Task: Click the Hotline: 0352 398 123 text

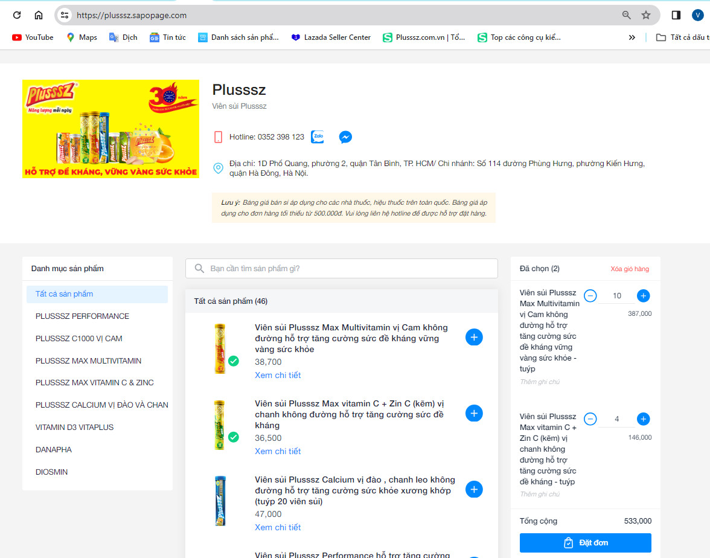Action: coord(267,136)
